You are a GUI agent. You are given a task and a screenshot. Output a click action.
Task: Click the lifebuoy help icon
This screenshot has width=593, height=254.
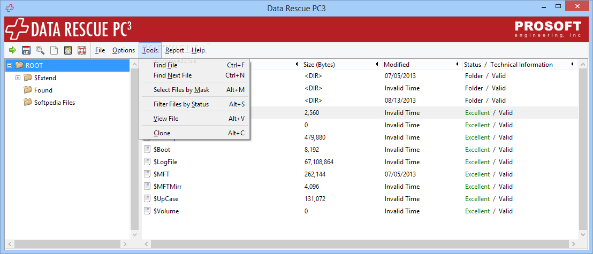82,50
